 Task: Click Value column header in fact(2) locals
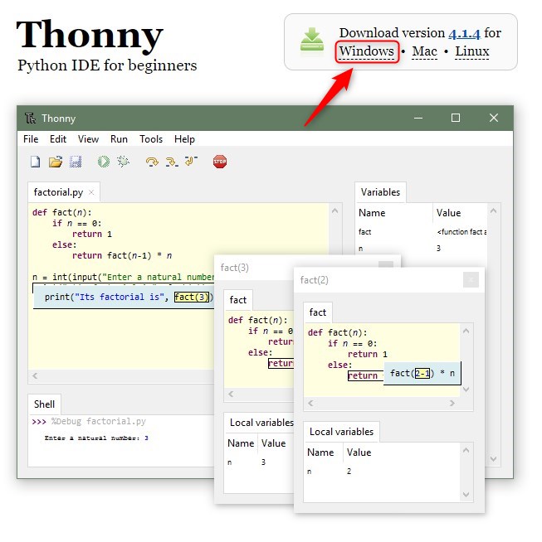pos(402,452)
